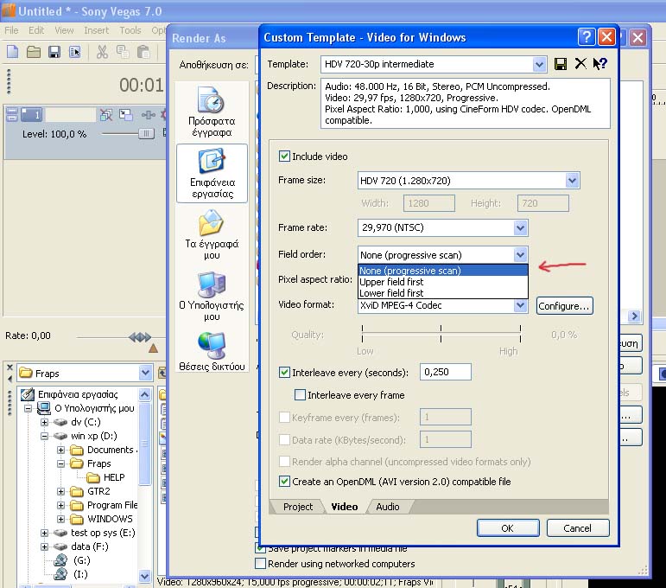The height and width of the screenshot is (588, 666).
Task: Click the New project icon in Vegas toolbar
Action: [13, 52]
